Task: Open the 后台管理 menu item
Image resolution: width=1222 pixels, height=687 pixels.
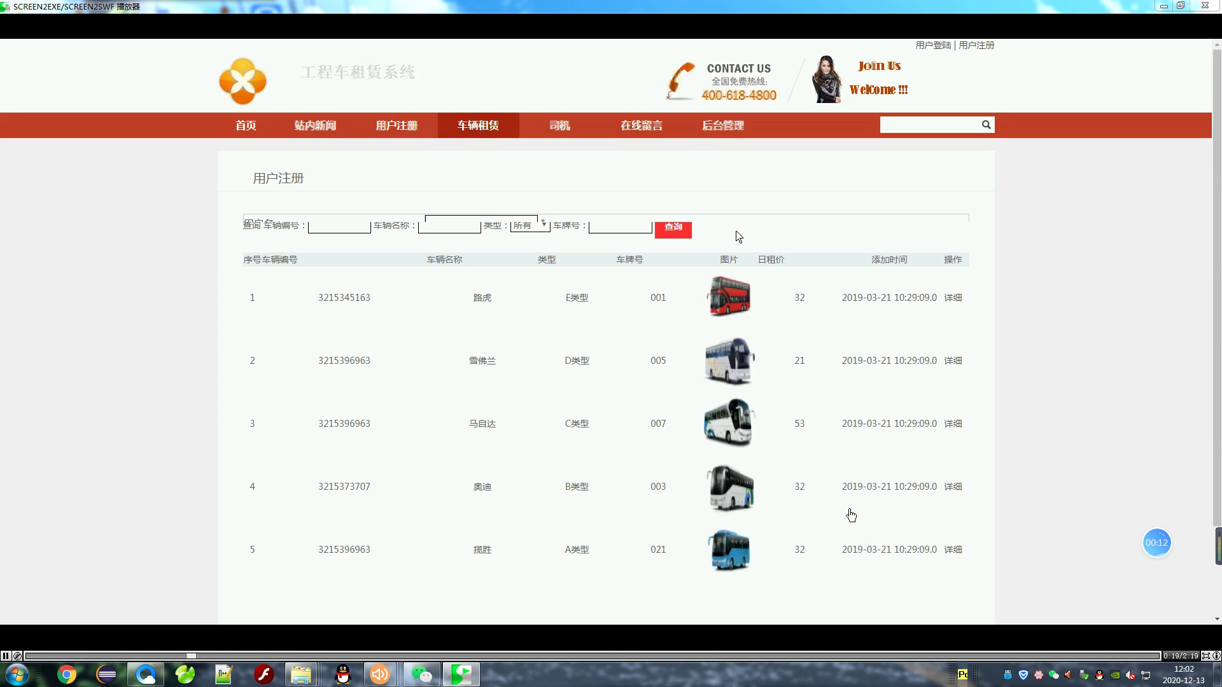Action: pyautogui.click(x=723, y=125)
